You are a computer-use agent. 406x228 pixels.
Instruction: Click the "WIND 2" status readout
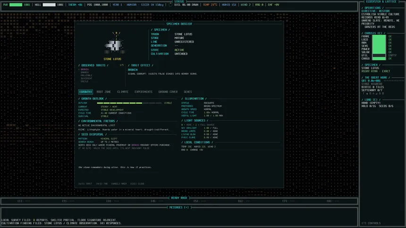(245, 5)
